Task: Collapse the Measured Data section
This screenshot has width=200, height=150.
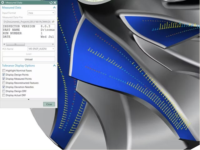Action: (54, 7)
